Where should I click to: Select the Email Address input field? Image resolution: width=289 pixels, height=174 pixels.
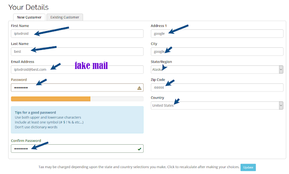pyautogui.click(x=77, y=69)
